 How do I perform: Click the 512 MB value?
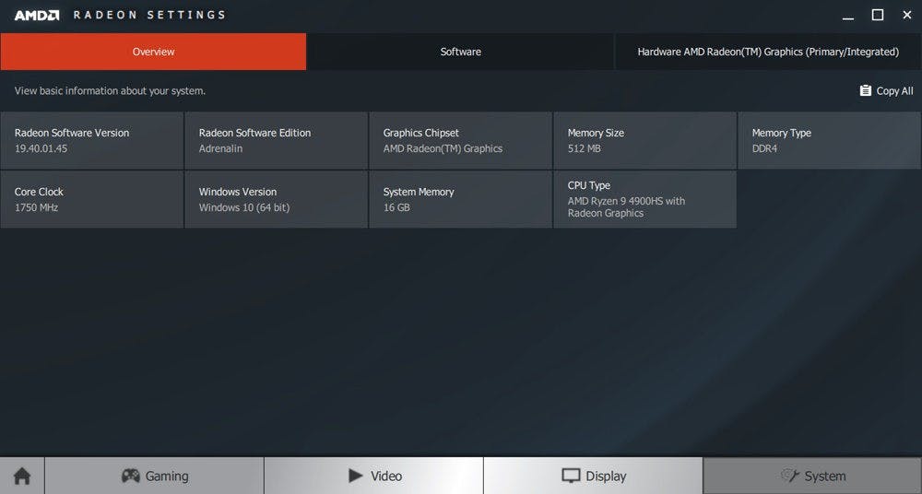point(584,148)
